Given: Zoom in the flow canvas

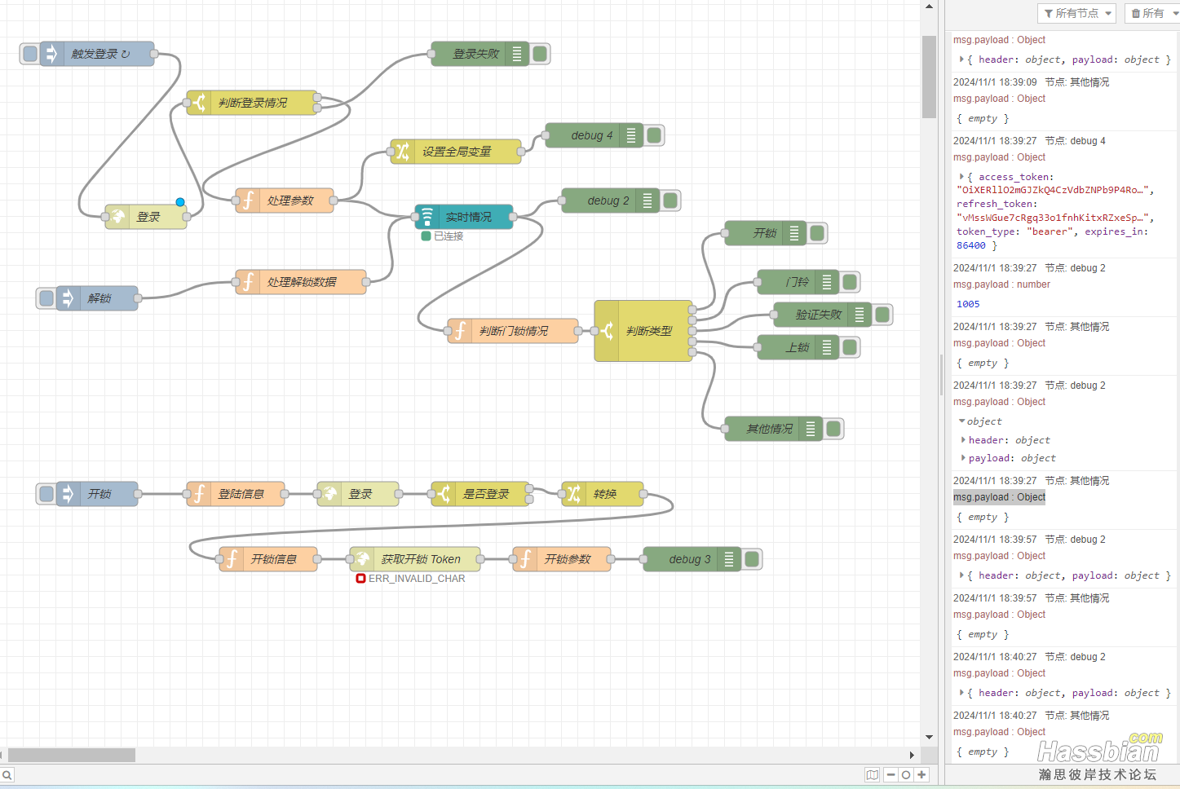Looking at the screenshot, I should pyautogui.click(x=921, y=775).
